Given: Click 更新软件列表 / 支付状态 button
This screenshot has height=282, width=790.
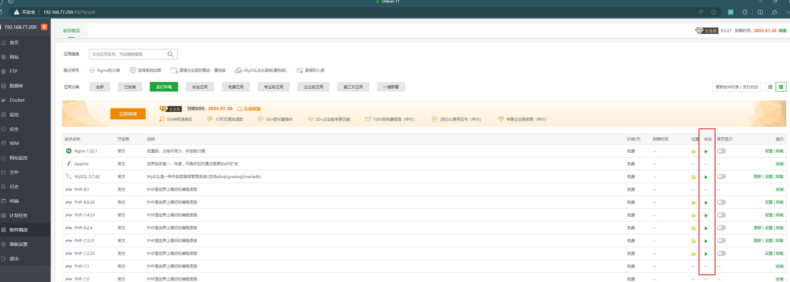Looking at the screenshot, I should (x=737, y=87).
